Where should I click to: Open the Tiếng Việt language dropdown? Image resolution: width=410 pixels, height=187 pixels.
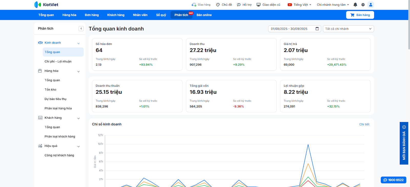[x=300, y=5]
